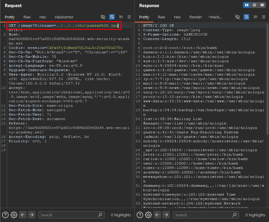Viewport: 269px width, 222px height.
Task: Open help icon below Request panel
Action: (5, 215)
